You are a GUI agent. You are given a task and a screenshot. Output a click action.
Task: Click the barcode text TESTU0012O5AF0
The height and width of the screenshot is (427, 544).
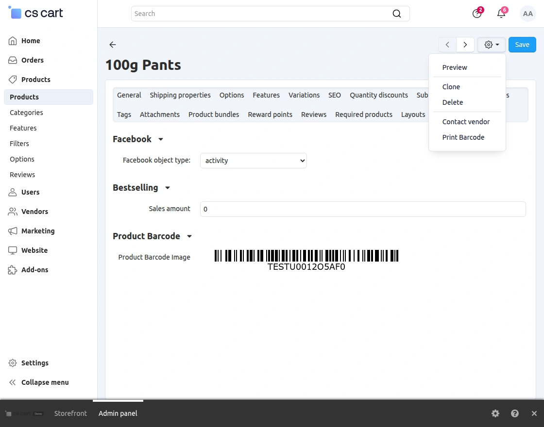[x=306, y=267]
